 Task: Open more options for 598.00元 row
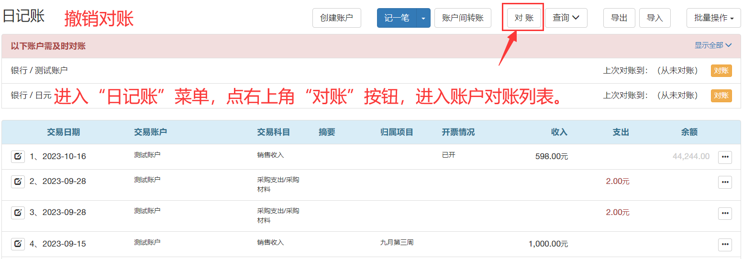725,157
